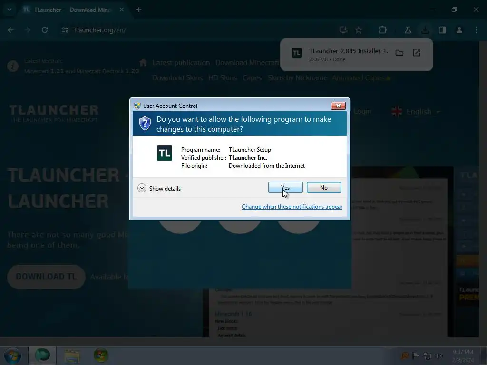Bookmark this page with the star icon
The width and height of the screenshot is (487, 365).
pos(359,30)
